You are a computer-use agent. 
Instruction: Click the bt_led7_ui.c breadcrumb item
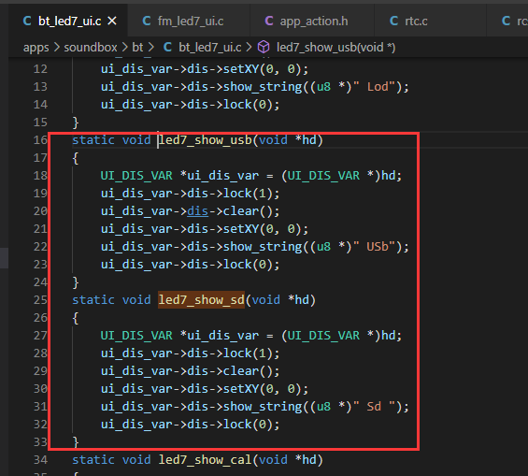(x=209, y=47)
